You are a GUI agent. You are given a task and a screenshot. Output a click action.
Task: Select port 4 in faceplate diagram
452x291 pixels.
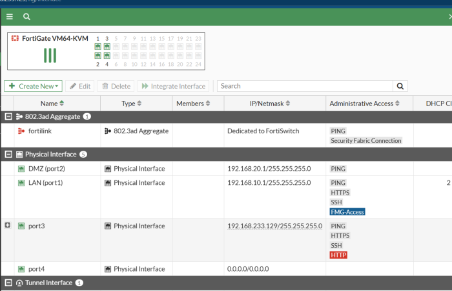coord(107,56)
